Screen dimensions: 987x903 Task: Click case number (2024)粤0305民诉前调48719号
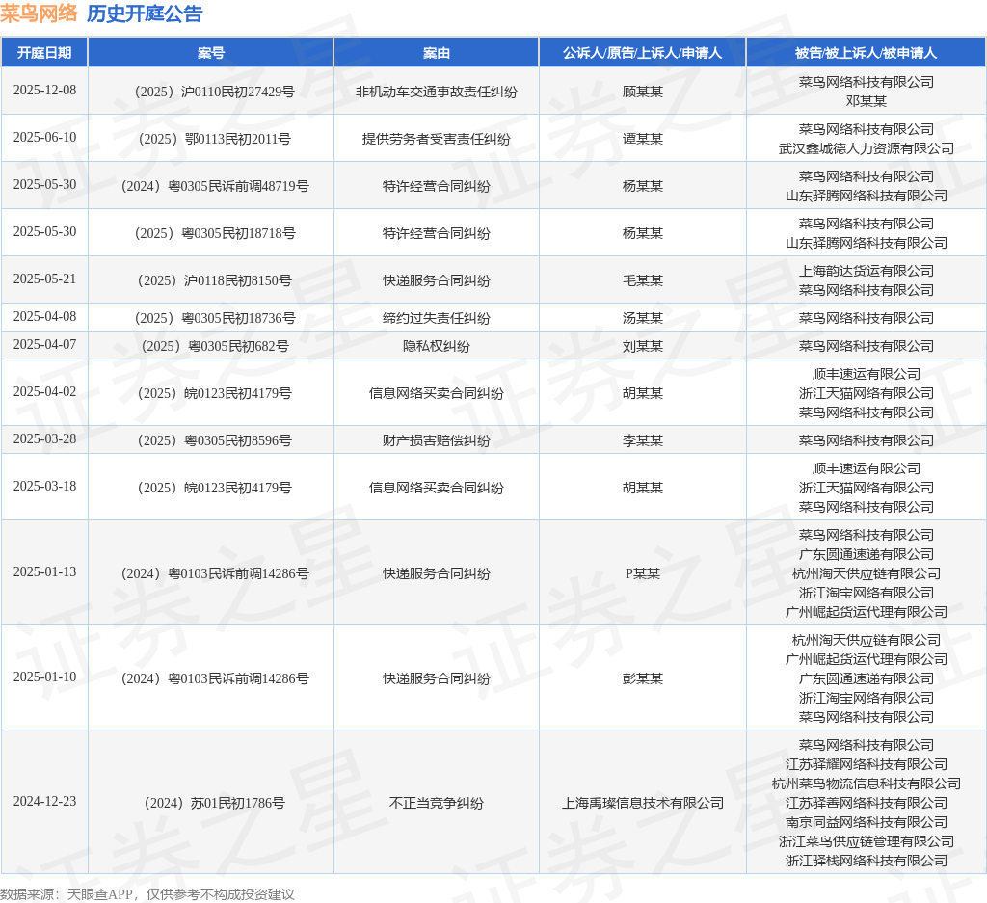[215, 186]
